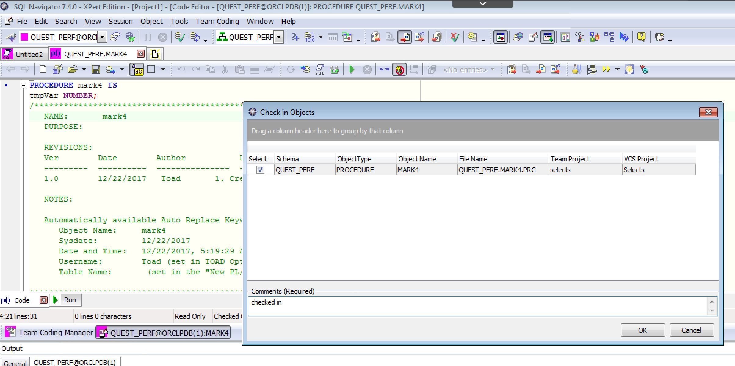Open file using the folder icon

[x=73, y=70]
